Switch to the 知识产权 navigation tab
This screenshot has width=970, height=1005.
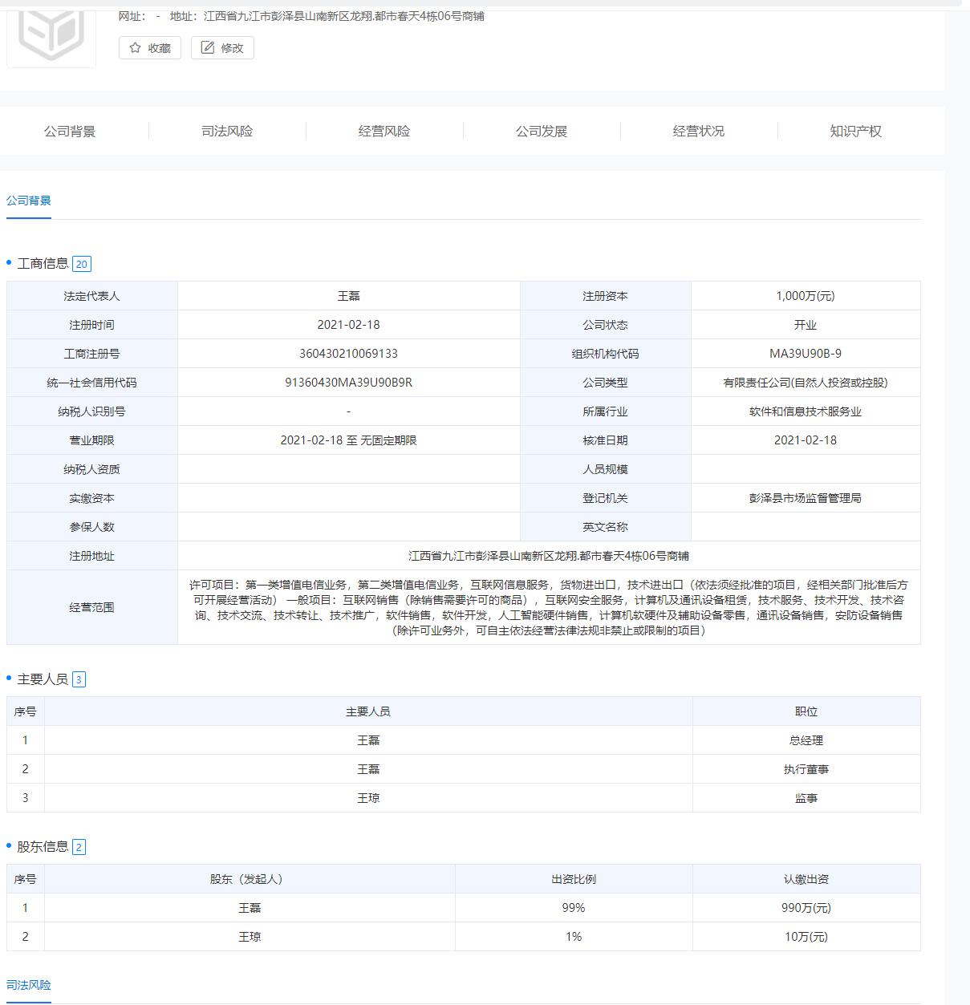coord(855,132)
